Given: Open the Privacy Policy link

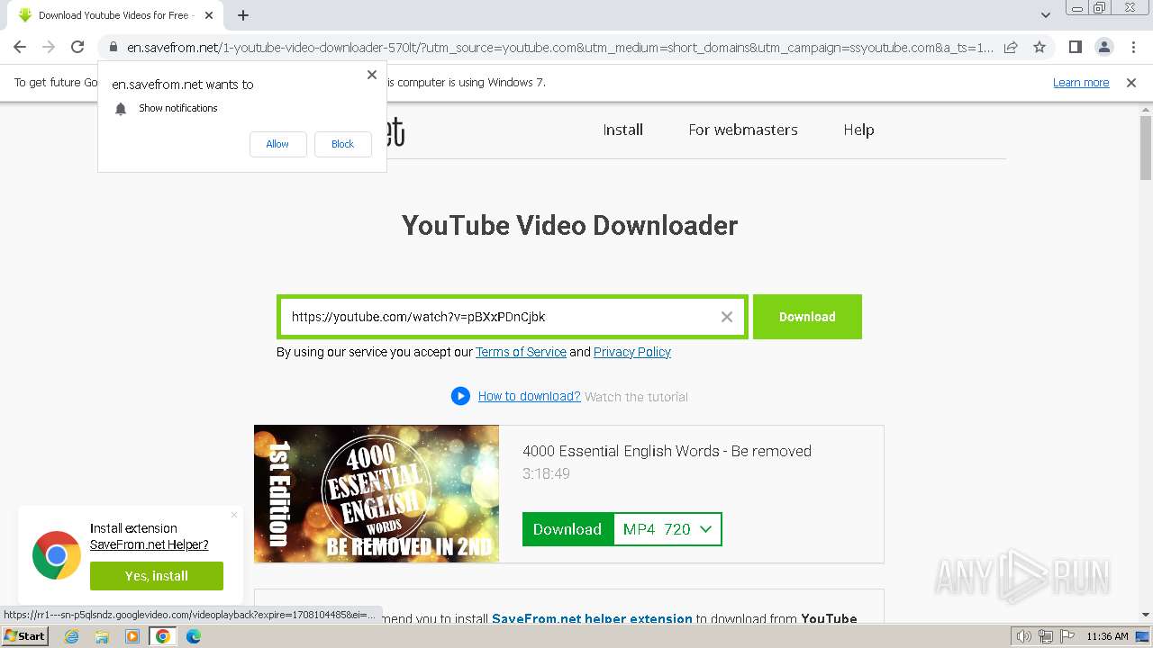Looking at the screenshot, I should click(x=632, y=352).
